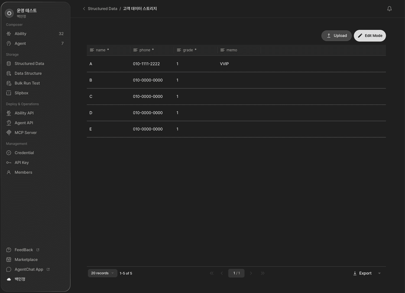Click the API Key icon
The image size is (405, 293).
click(x=9, y=162)
